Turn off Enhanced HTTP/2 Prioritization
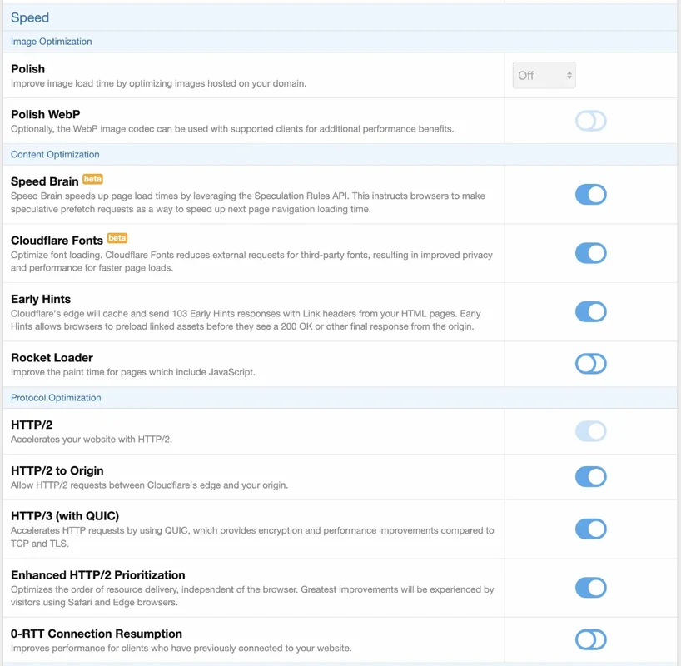 (591, 587)
